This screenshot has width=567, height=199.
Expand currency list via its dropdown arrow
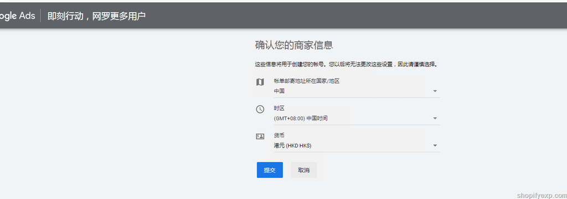[435, 145]
